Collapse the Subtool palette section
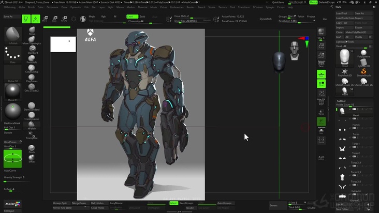 coord(341,101)
